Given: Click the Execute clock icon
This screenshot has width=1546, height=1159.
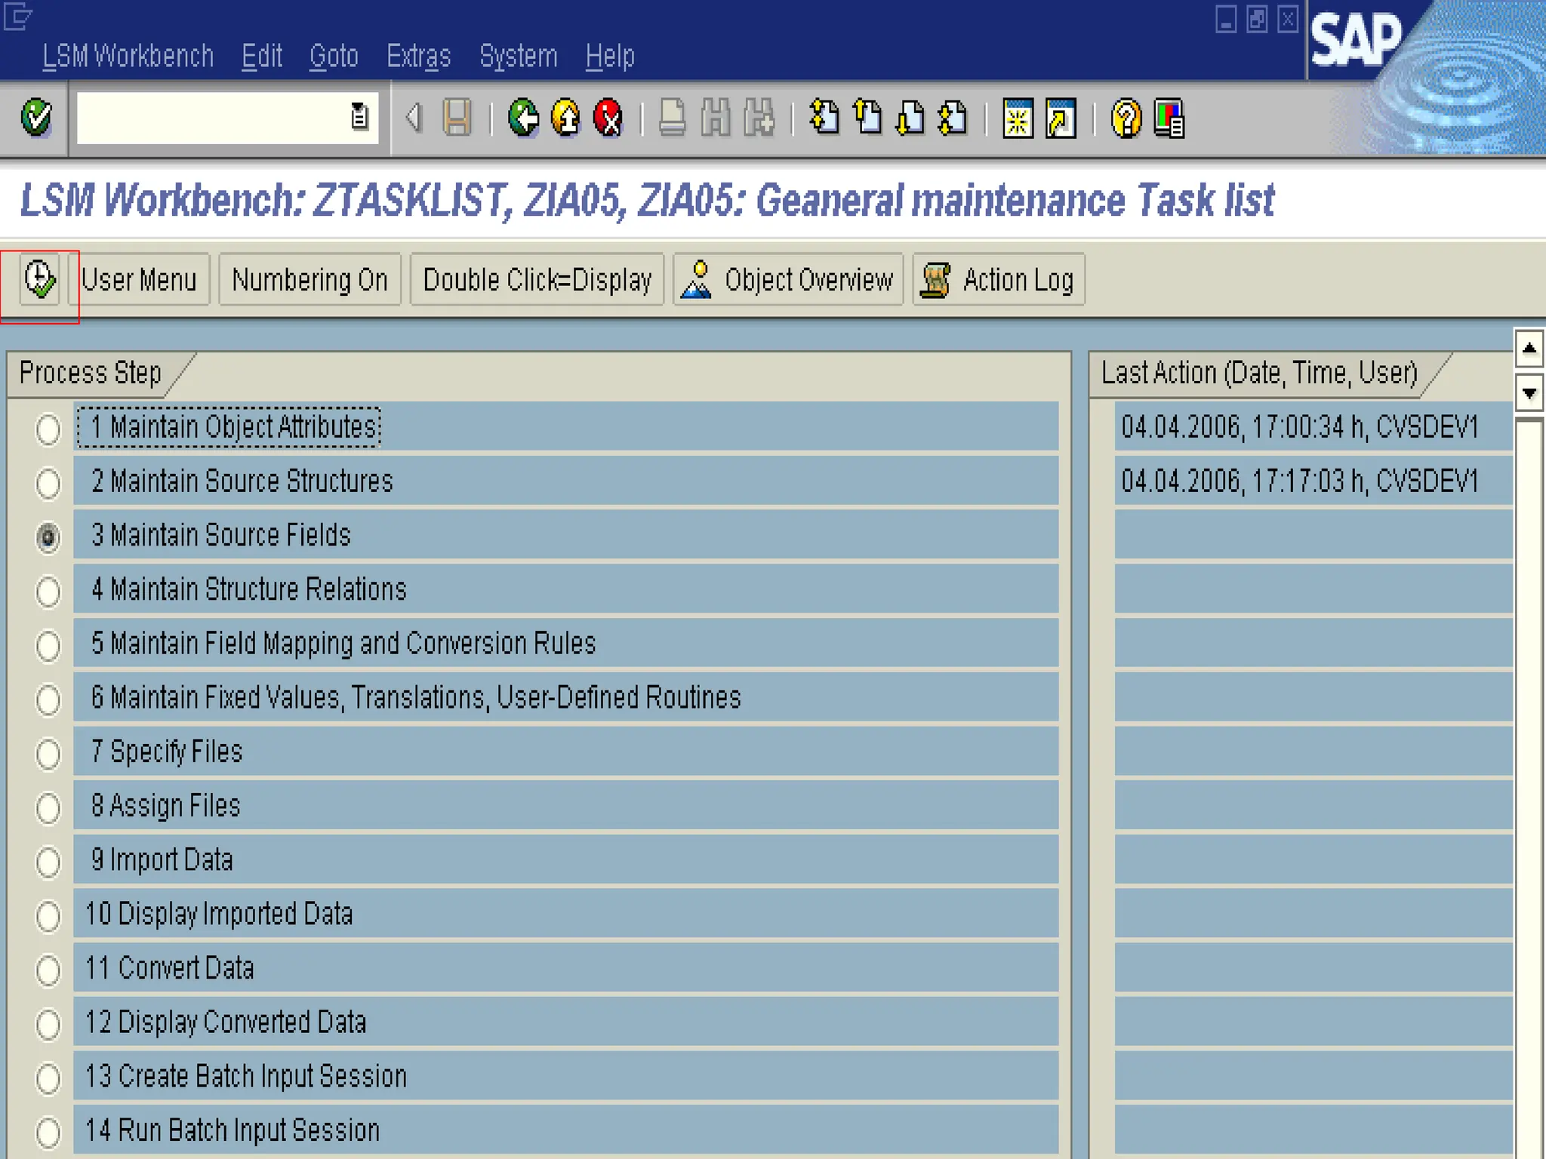Looking at the screenshot, I should click(x=39, y=280).
